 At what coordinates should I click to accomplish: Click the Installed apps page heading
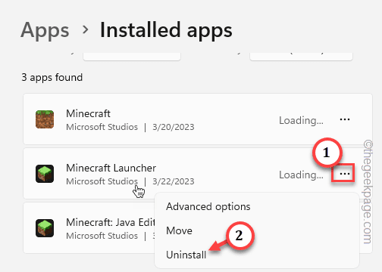[166, 30]
